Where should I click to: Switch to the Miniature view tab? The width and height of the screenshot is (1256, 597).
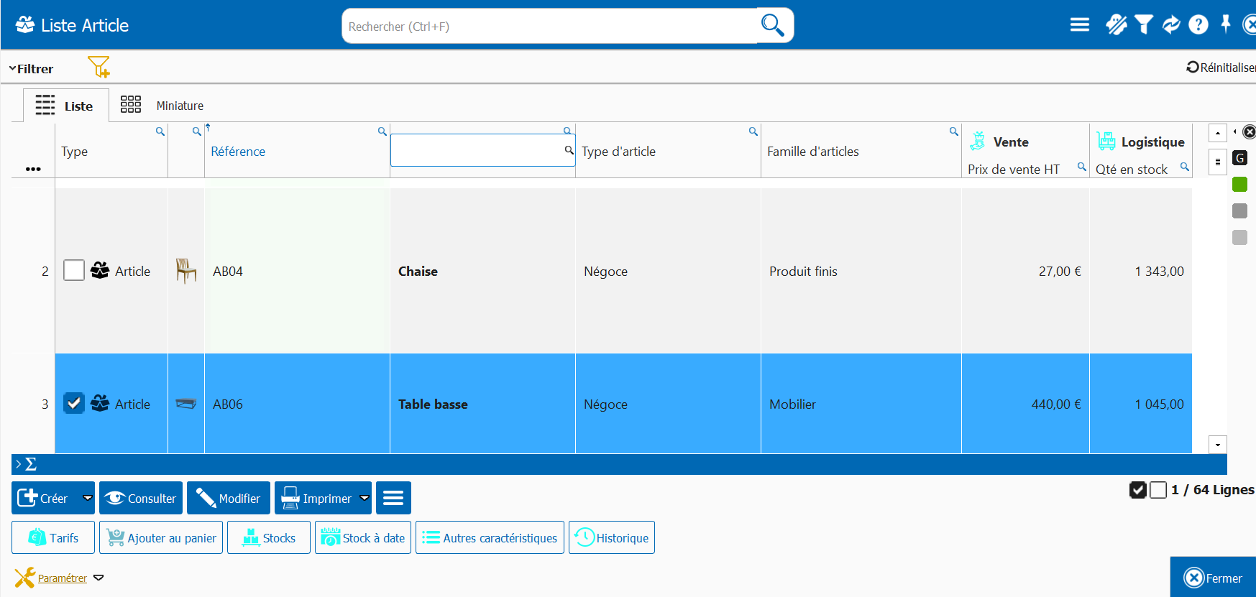point(162,106)
